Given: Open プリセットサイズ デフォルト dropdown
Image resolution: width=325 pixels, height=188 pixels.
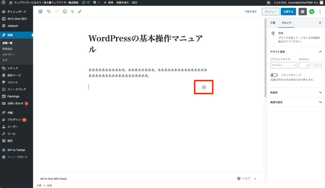Looking at the screenshot, I should click(x=284, y=65).
